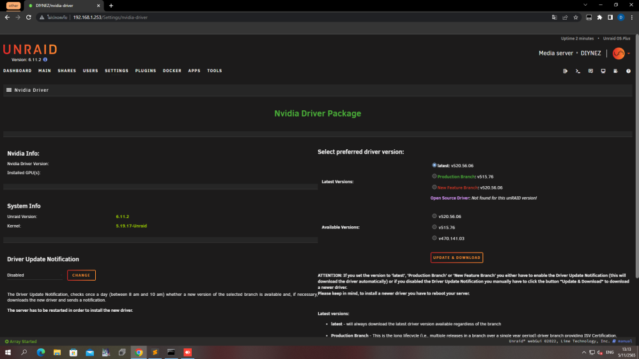
Task: Choose available version v470.141.03
Action: pyautogui.click(x=435, y=238)
